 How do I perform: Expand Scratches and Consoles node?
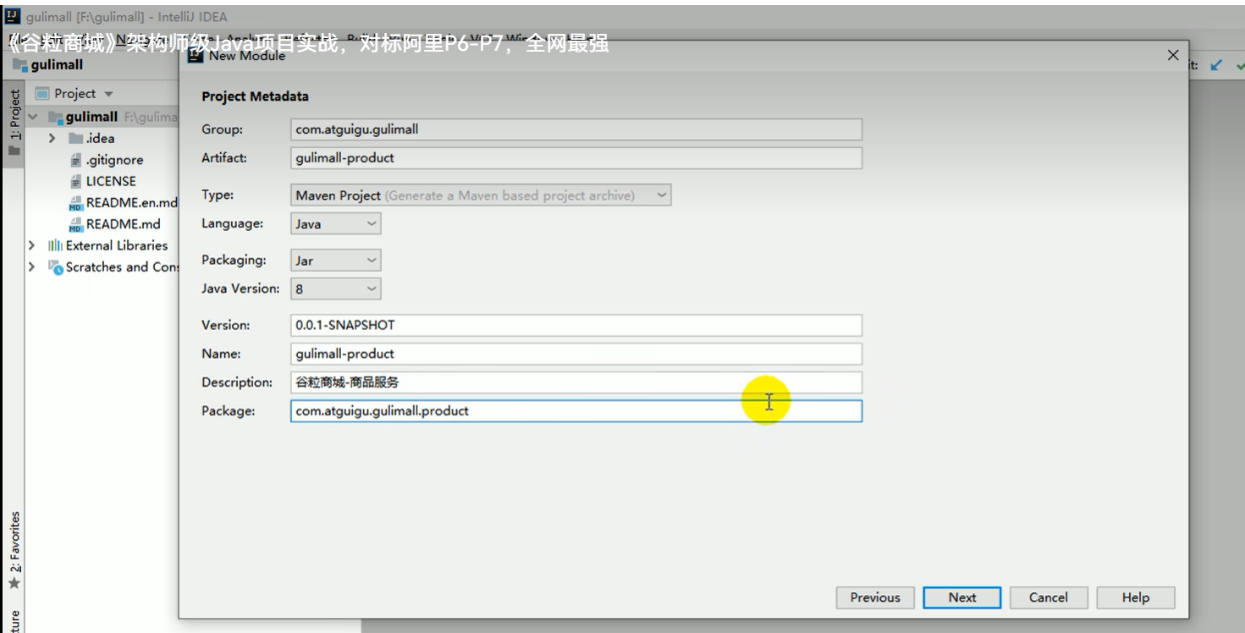coord(31,267)
